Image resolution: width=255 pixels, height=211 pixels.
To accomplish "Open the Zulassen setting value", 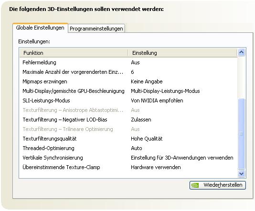I will point(141,120).
